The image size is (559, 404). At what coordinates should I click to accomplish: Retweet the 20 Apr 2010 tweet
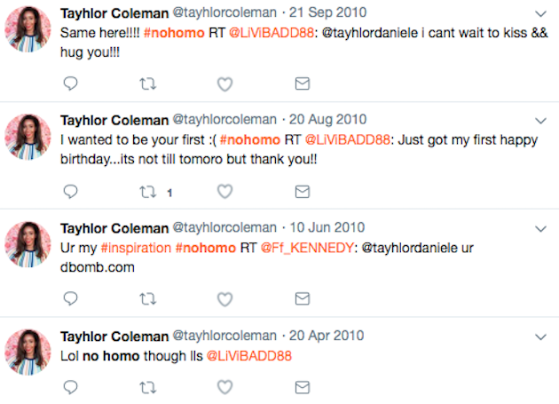tap(147, 387)
